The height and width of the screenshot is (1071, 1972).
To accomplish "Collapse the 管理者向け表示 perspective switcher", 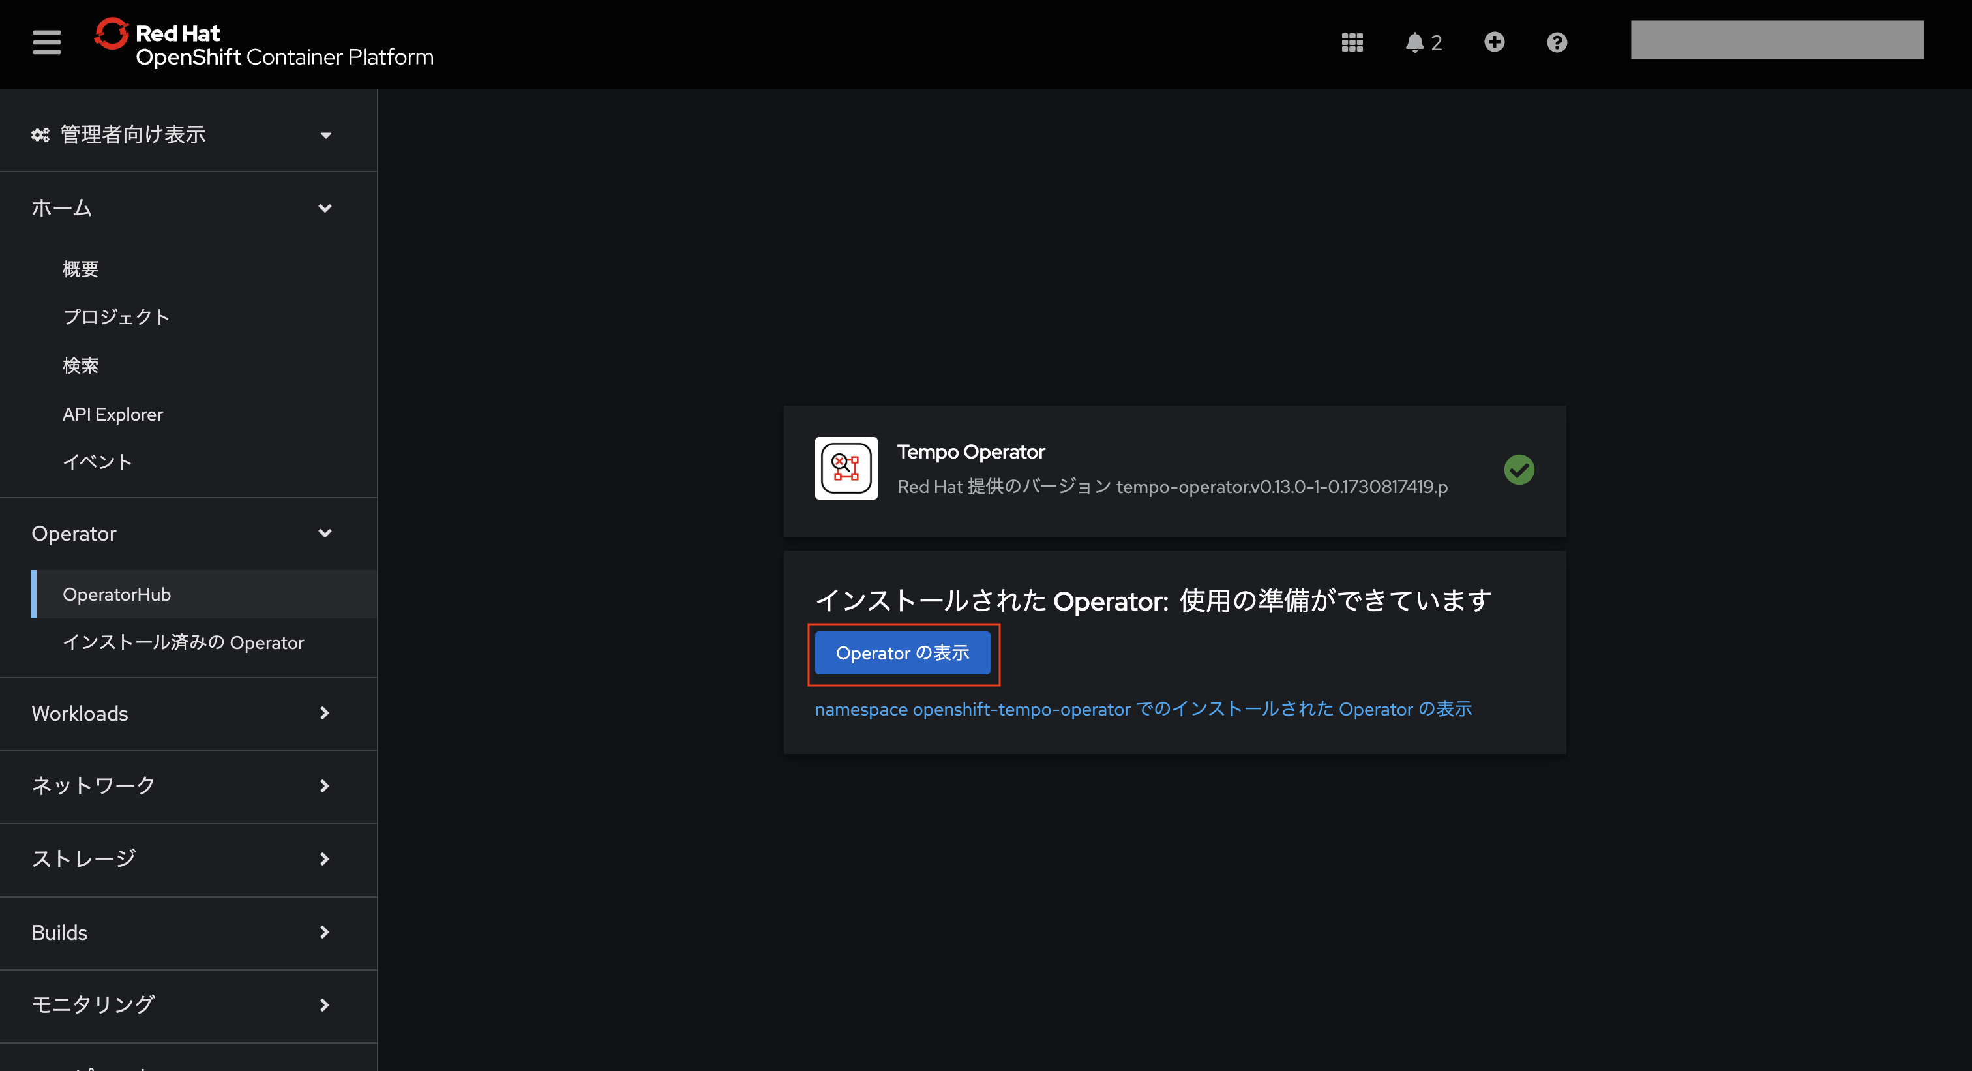I will pyautogui.click(x=325, y=135).
